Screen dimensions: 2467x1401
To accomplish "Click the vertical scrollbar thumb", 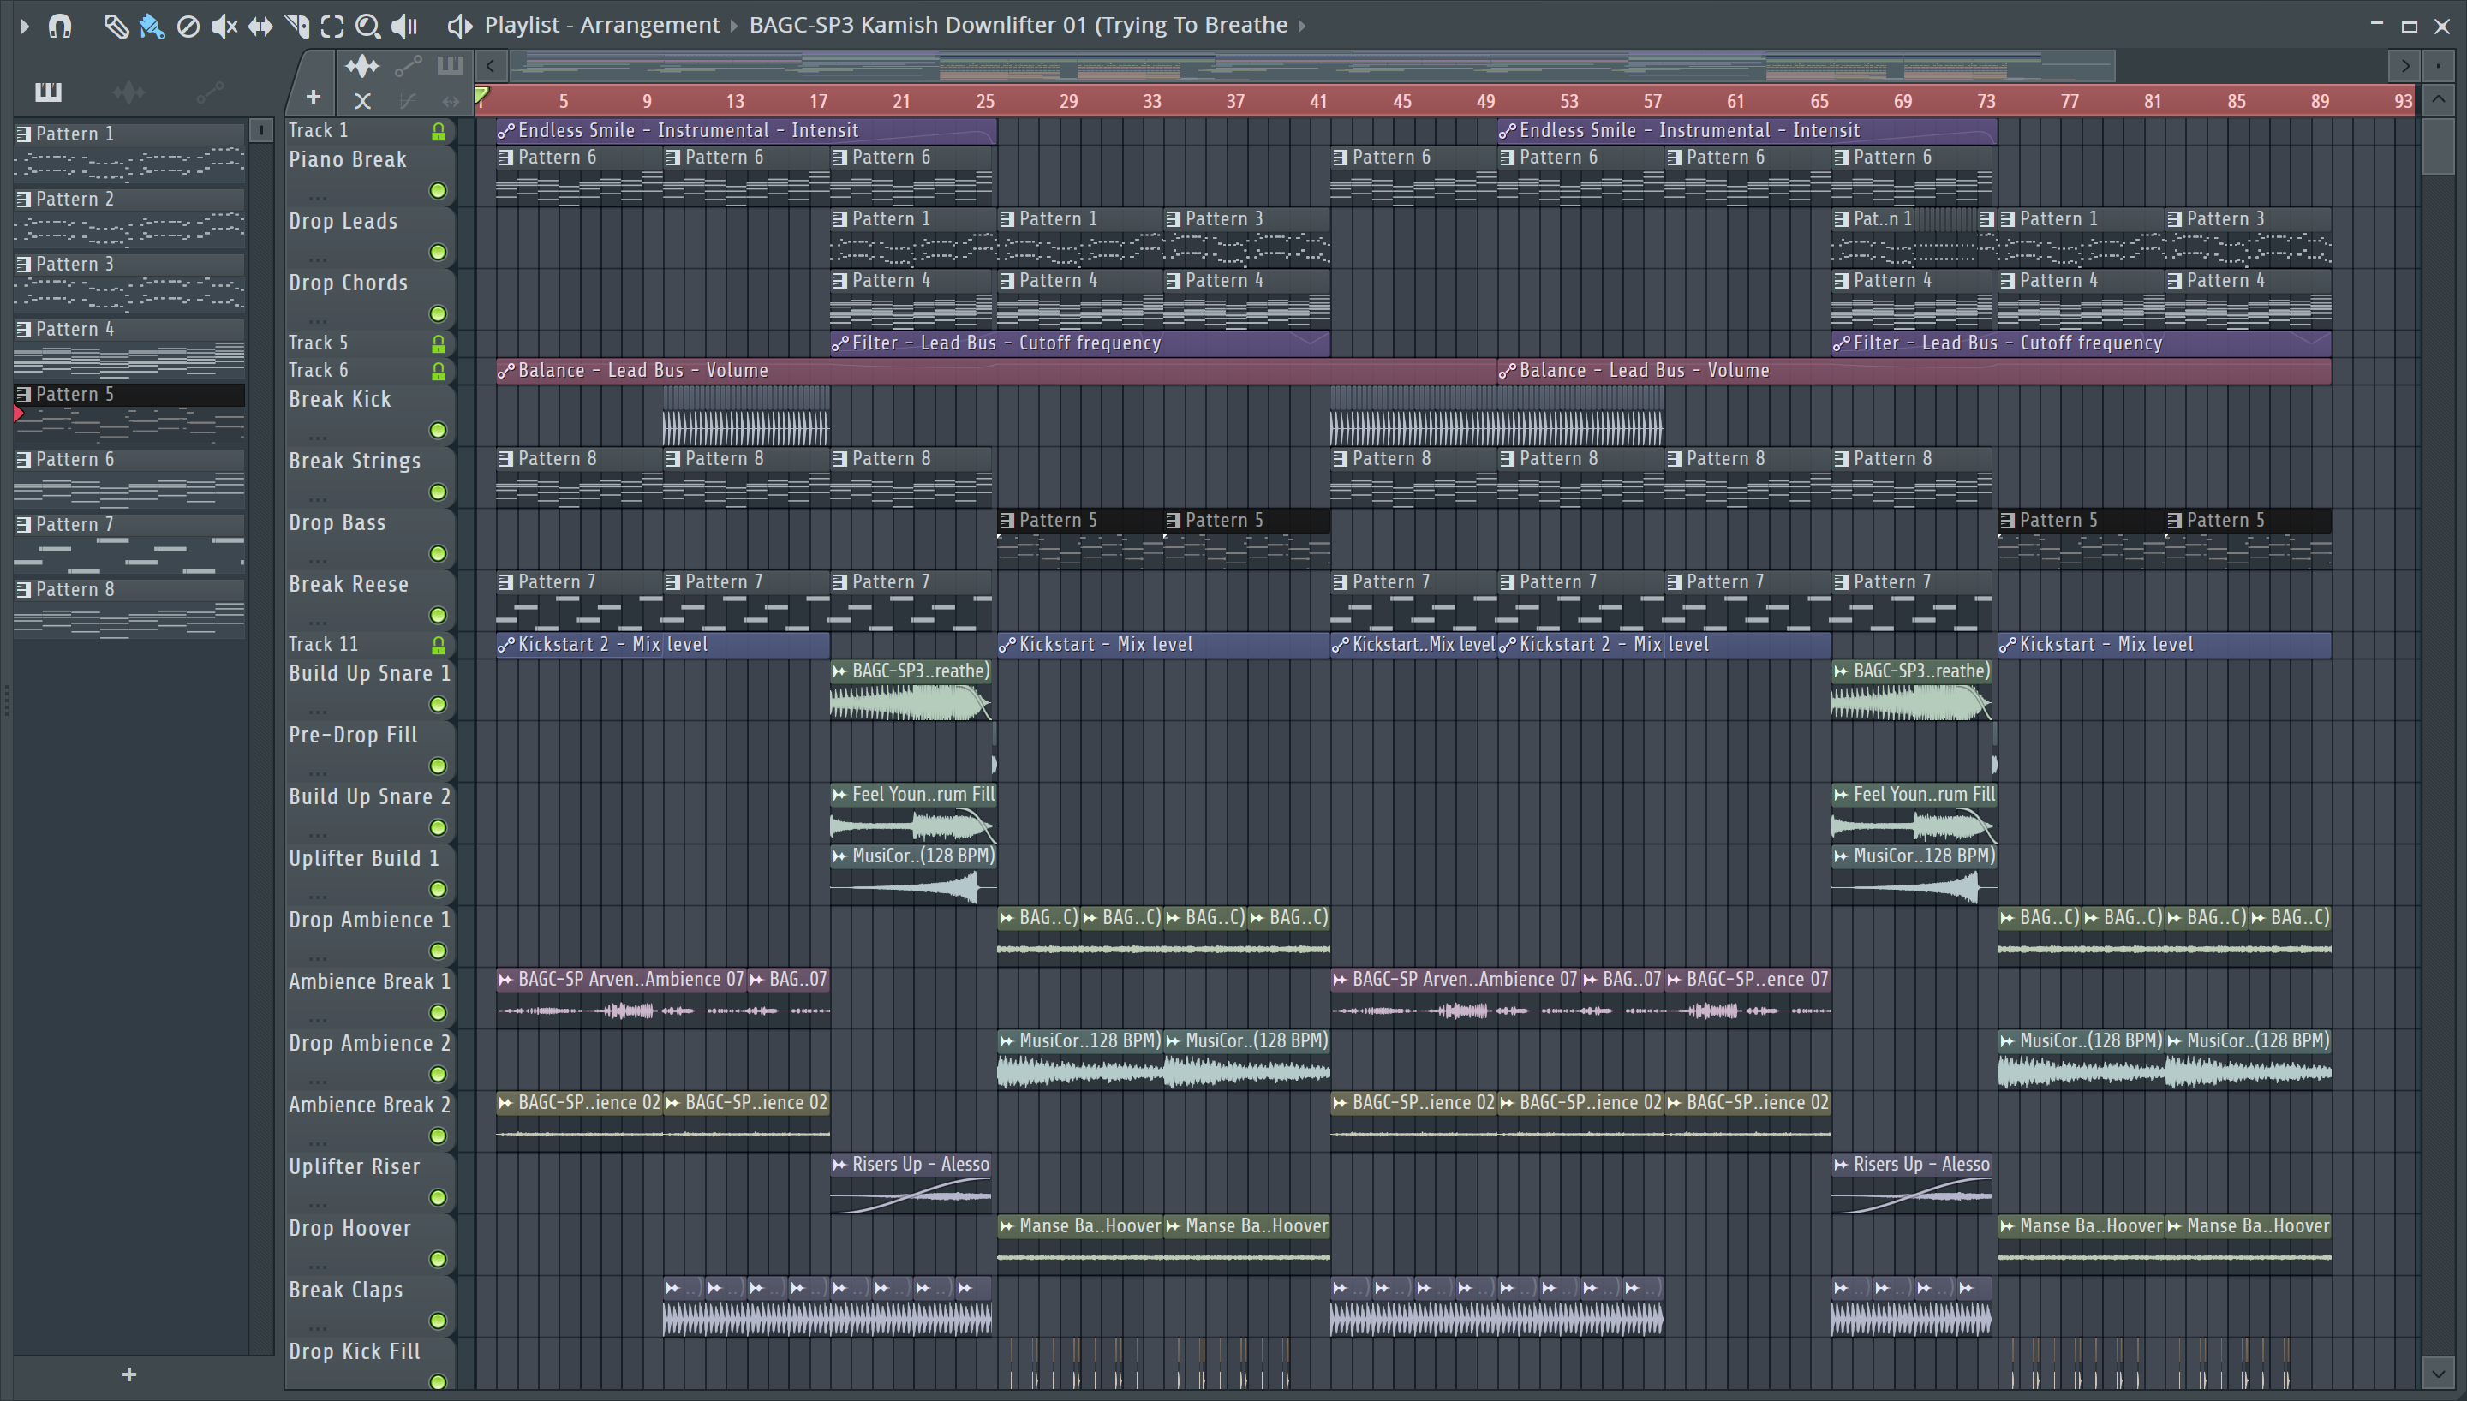I will click(x=2437, y=146).
